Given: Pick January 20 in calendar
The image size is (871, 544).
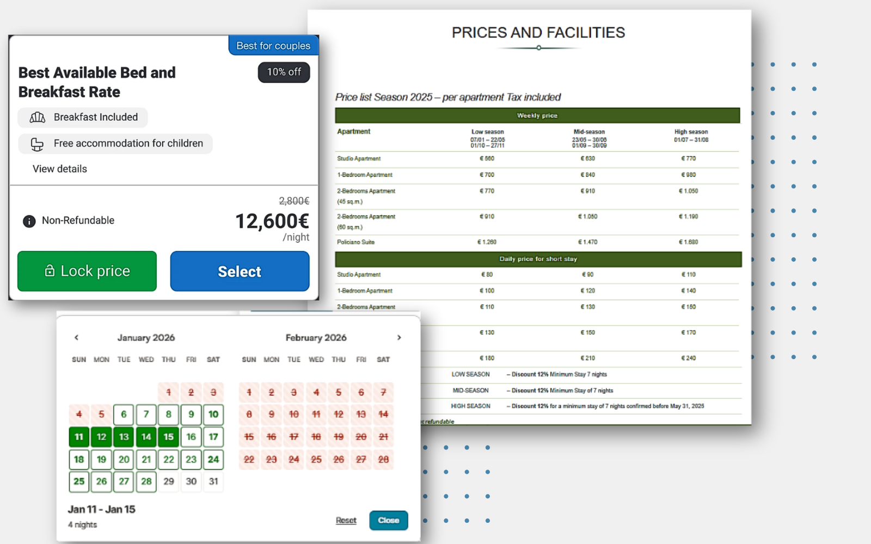Looking at the screenshot, I should pyautogui.click(x=124, y=460).
